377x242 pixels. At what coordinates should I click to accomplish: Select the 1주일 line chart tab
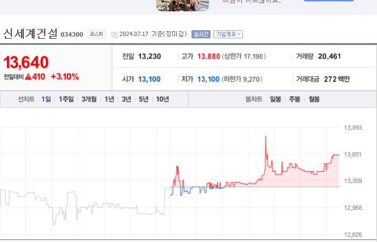coord(66,99)
